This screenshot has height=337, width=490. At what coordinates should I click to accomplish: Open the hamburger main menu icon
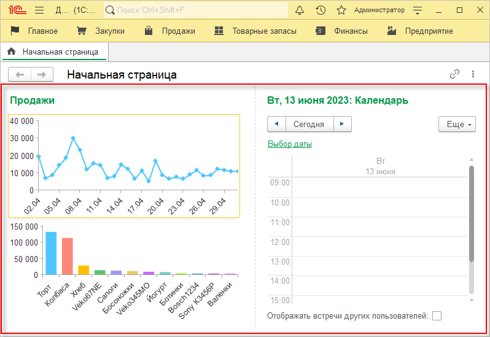(x=39, y=10)
